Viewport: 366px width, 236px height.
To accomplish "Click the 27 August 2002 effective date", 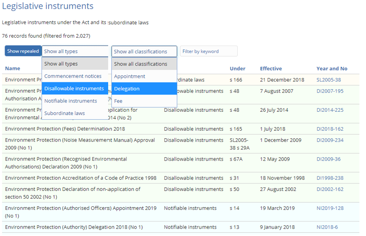I will 278,189.
